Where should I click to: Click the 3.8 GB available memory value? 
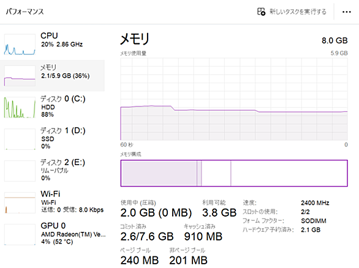pyautogui.click(x=219, y=213)
